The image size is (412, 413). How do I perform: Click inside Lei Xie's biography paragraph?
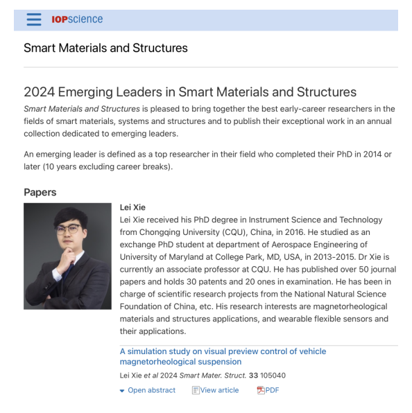click(x=258, y=275)
